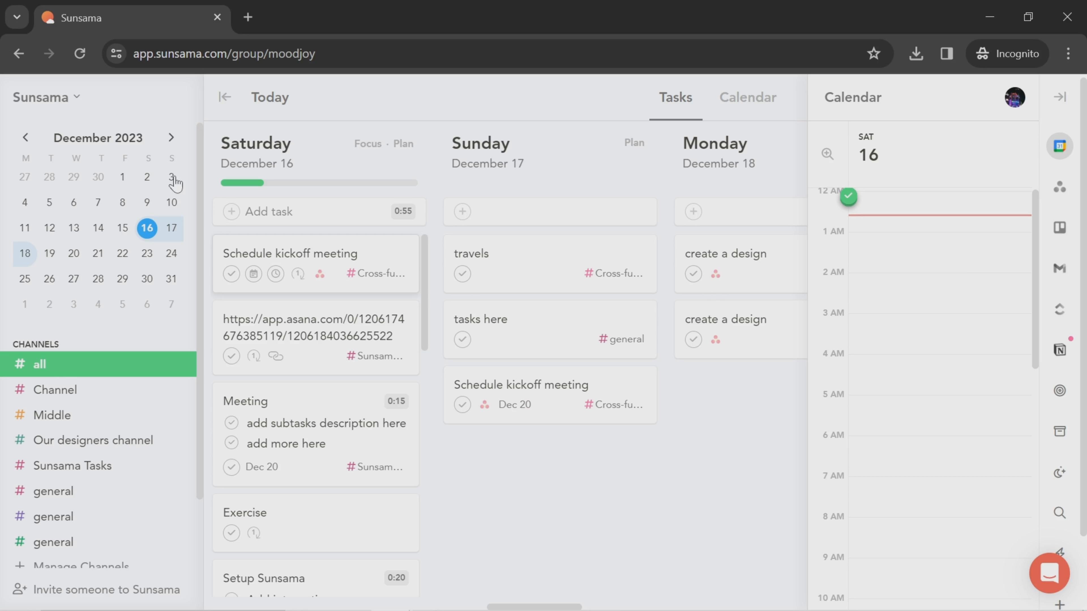This screenshot has height=611, width=1087.
Task: Click the focus mode icon next to Saturday
Action: coord(368,143)
